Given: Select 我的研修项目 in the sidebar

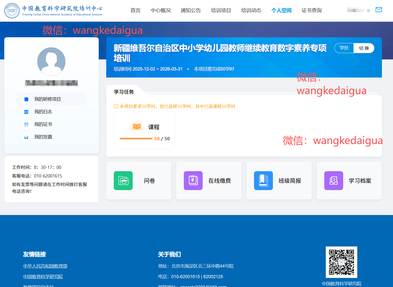Looking at the screenshot, I should (x=48, y=99).
